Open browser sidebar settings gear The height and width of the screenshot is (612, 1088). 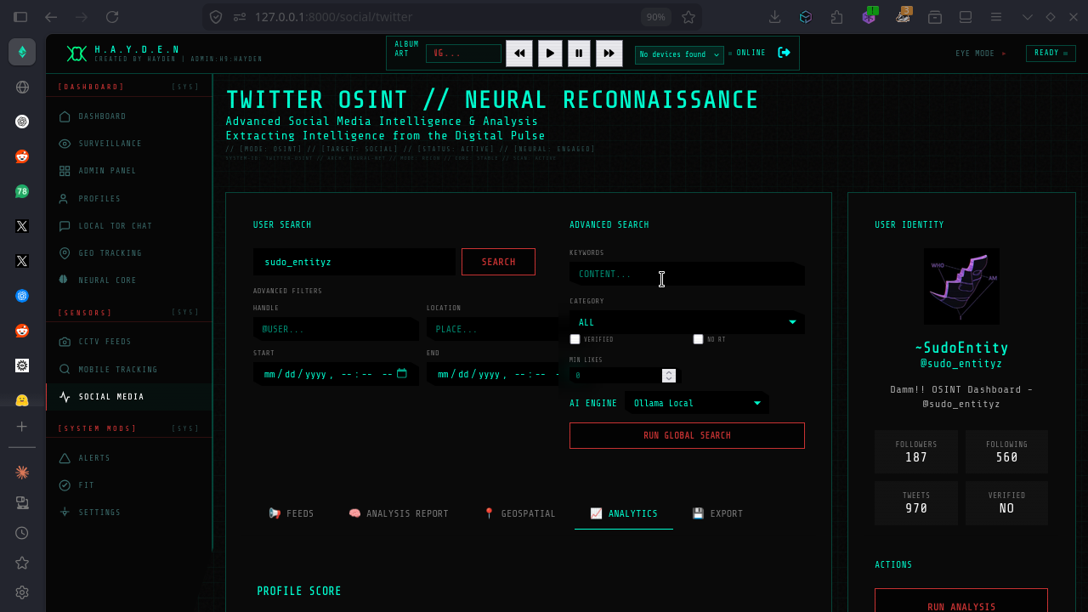coord(22,592)
